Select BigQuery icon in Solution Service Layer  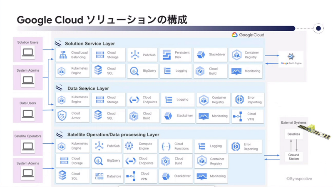click(134, 71)
